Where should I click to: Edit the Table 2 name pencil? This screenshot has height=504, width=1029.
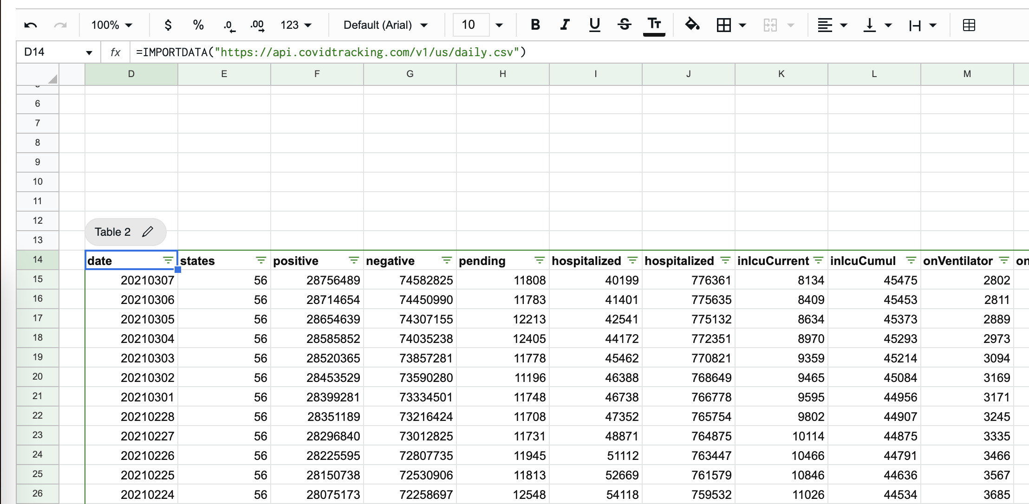[148, 232]
